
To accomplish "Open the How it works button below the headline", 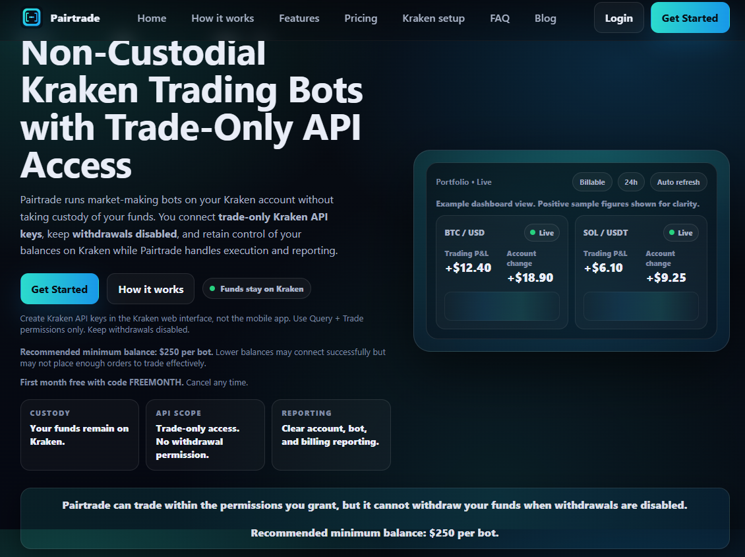I will click(x=150, y=288).
